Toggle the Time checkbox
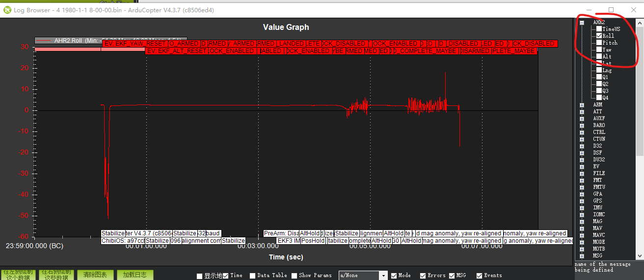Image resolution: width=644 pixels, height=280 pixels. pos(226,276)
